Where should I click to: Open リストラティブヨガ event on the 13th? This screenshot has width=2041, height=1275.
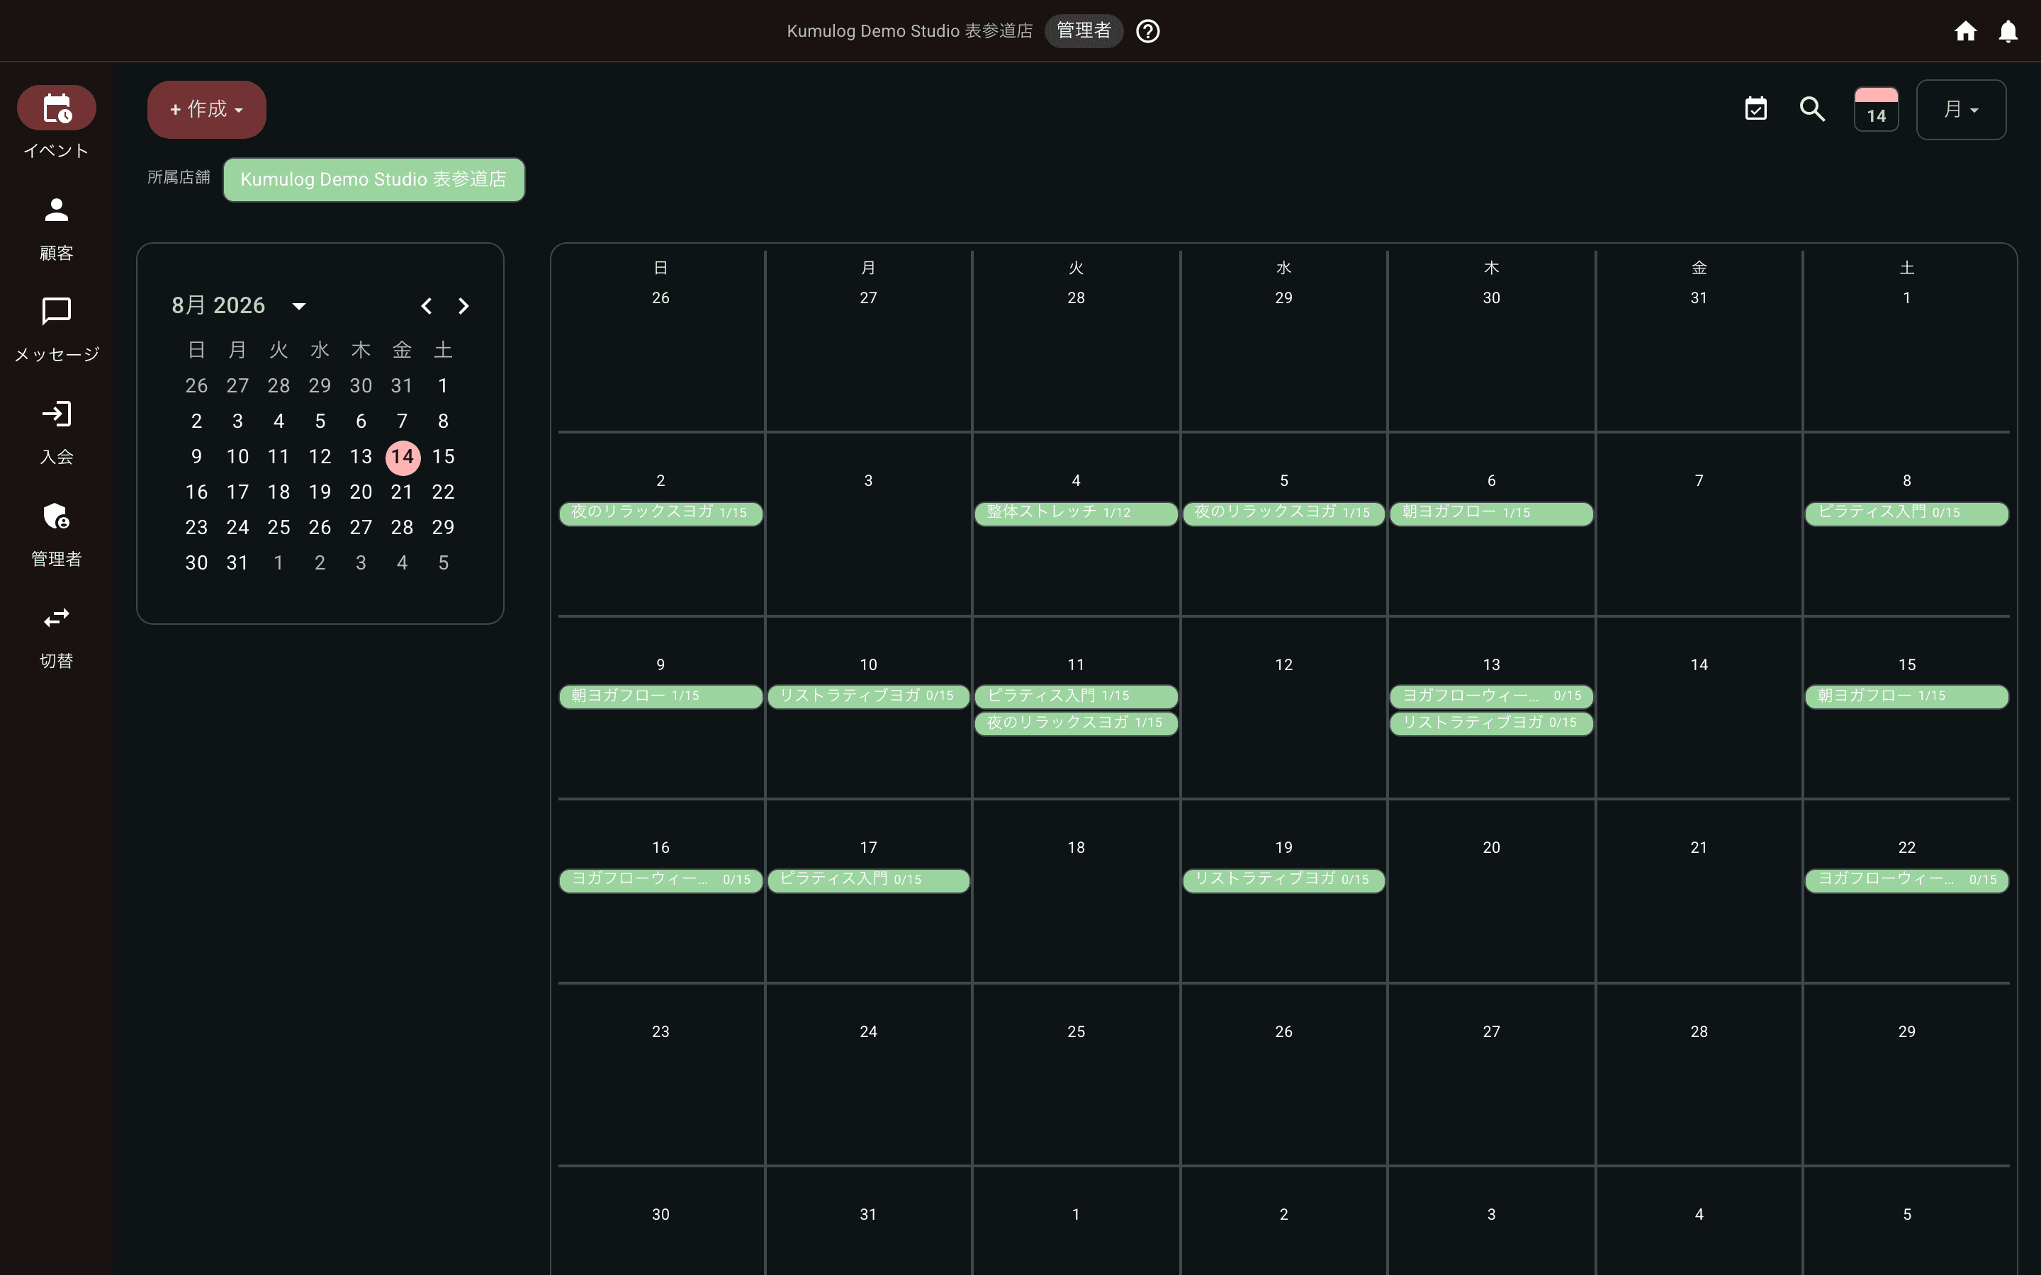pos(1491,723)
